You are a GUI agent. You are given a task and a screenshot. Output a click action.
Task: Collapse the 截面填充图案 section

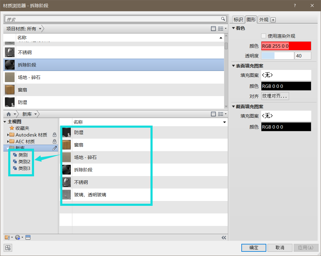[x=233, y=106]
